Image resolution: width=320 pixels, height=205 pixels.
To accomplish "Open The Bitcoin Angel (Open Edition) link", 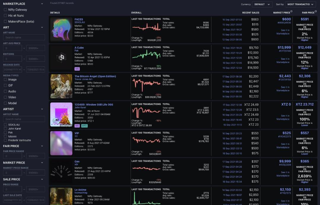I will tap(95, 76).
